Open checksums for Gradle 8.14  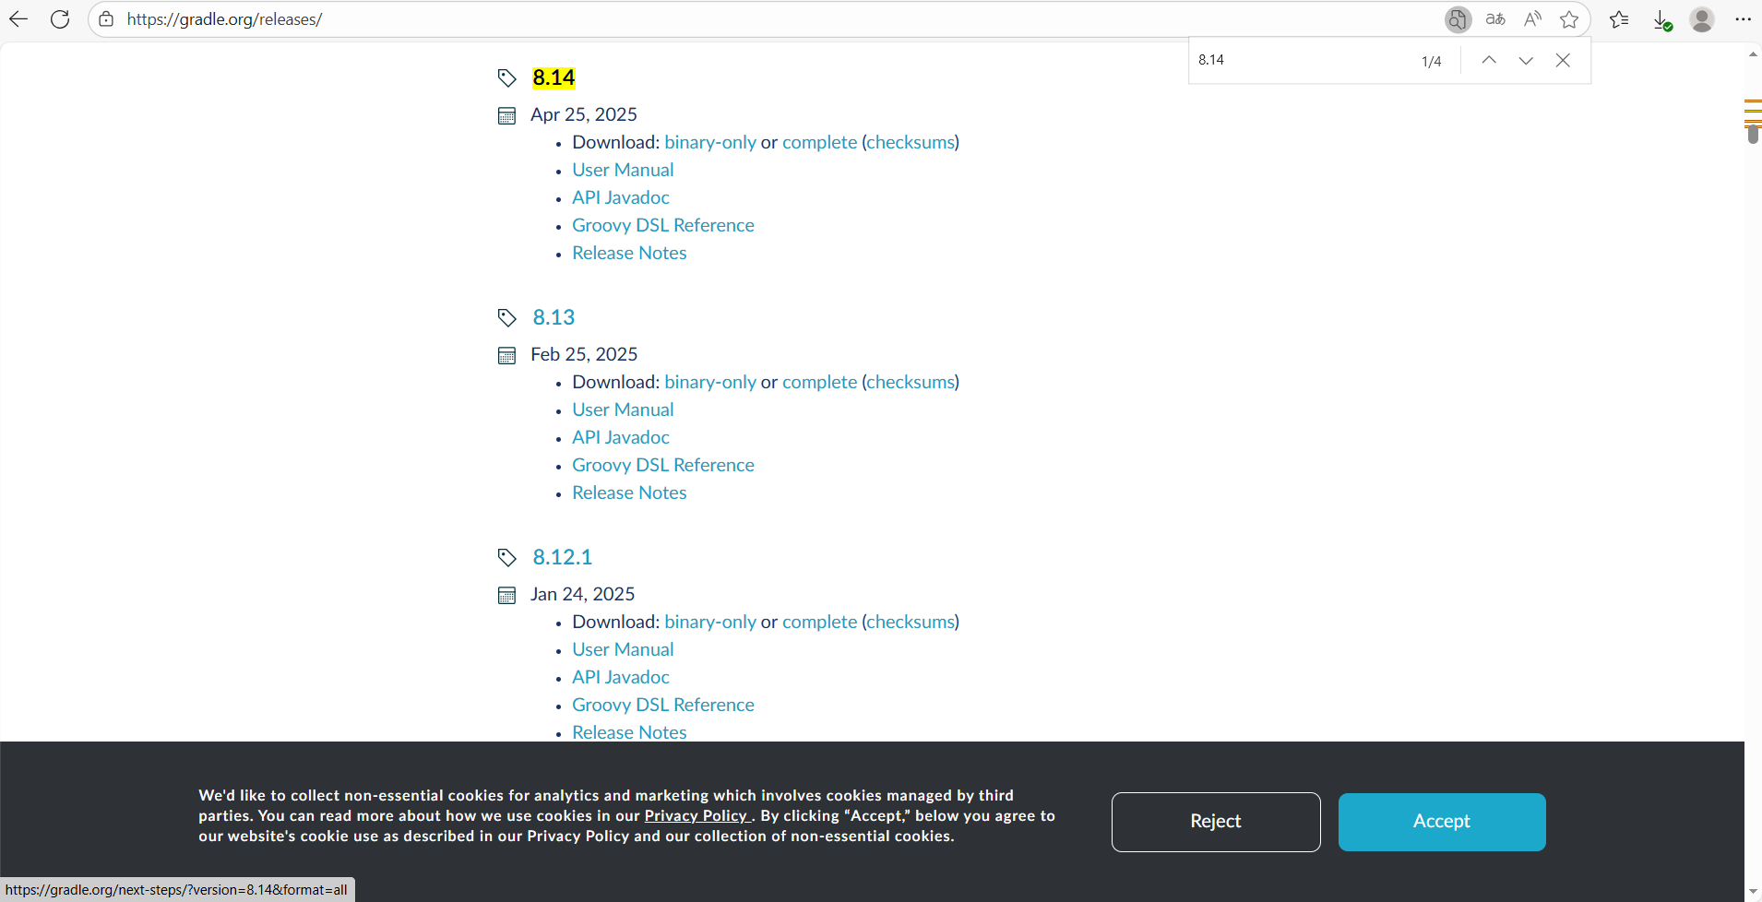click(x=911, y=142)
